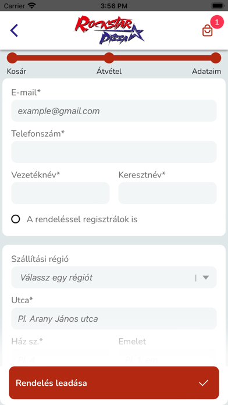This screenshot has height=405, width=228.
Task: Select the Utca street input field
Action: click(x=114, y=319)
